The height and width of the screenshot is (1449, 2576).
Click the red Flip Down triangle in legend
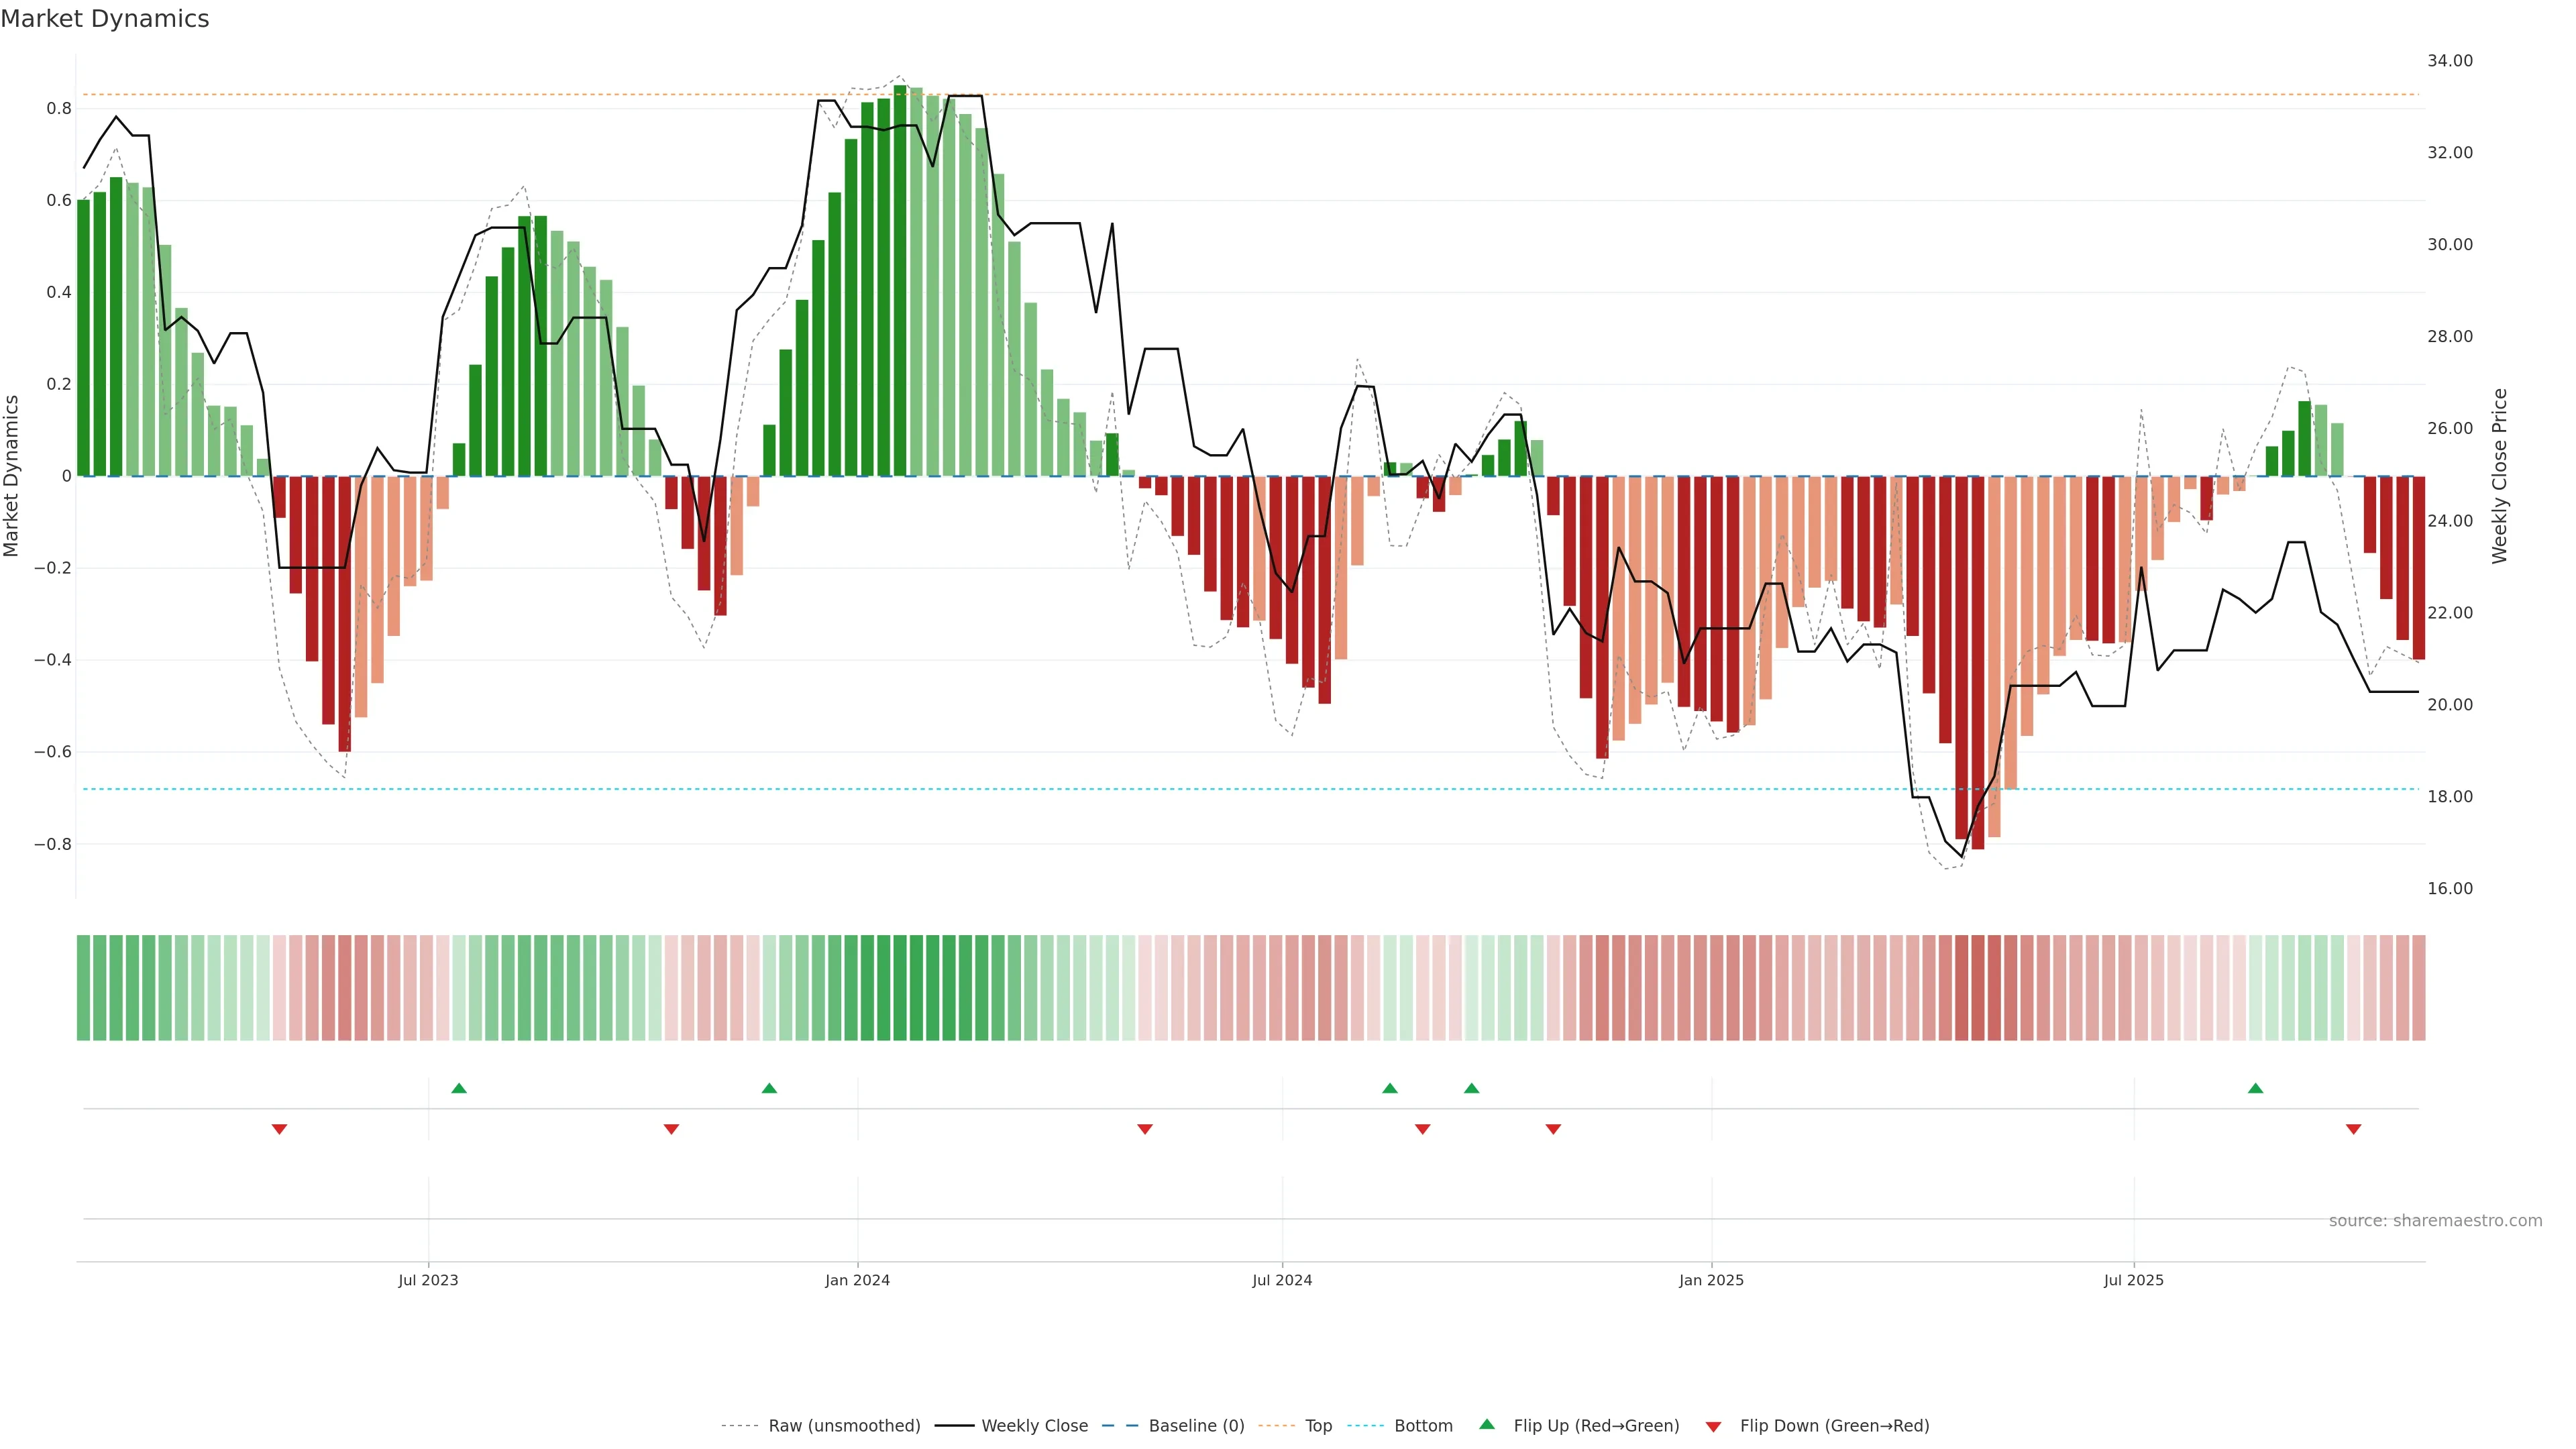tap(1713, 1426)
